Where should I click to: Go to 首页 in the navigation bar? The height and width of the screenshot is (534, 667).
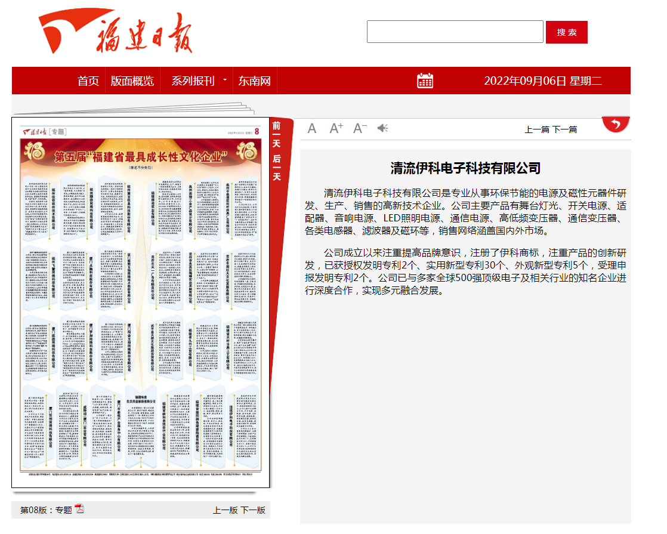tap(88, 81)
